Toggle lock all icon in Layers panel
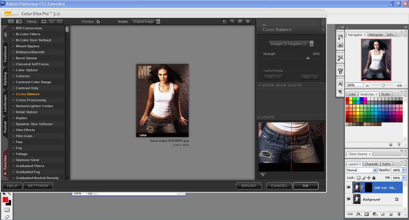 [374, 178]
